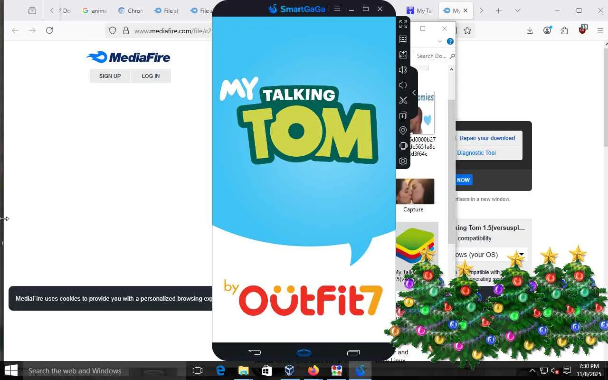The height and width of the screenshot is (380, 608).
Task: Show hidden system tray icons
Action: (x=532, y=370)
